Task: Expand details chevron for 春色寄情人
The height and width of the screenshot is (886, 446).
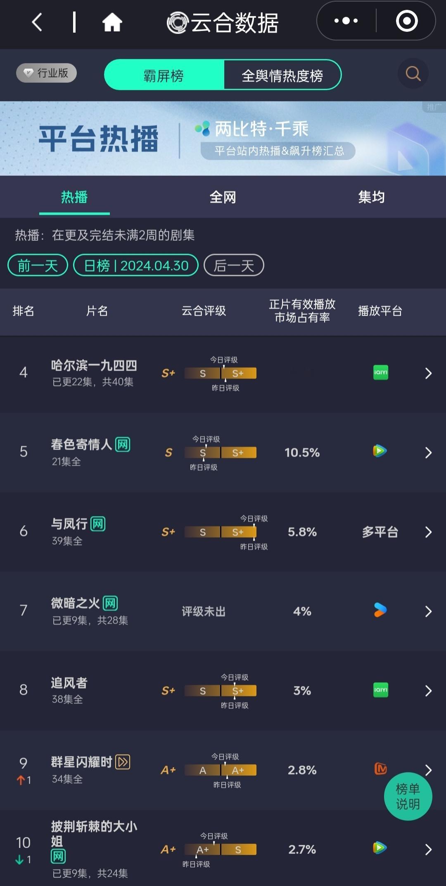Action: [428, 453]
